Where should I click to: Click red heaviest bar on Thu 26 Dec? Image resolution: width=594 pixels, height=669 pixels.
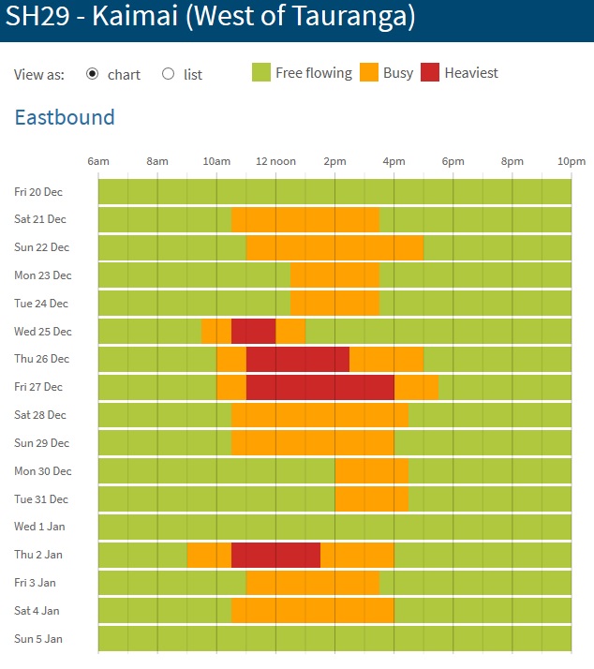297,359
